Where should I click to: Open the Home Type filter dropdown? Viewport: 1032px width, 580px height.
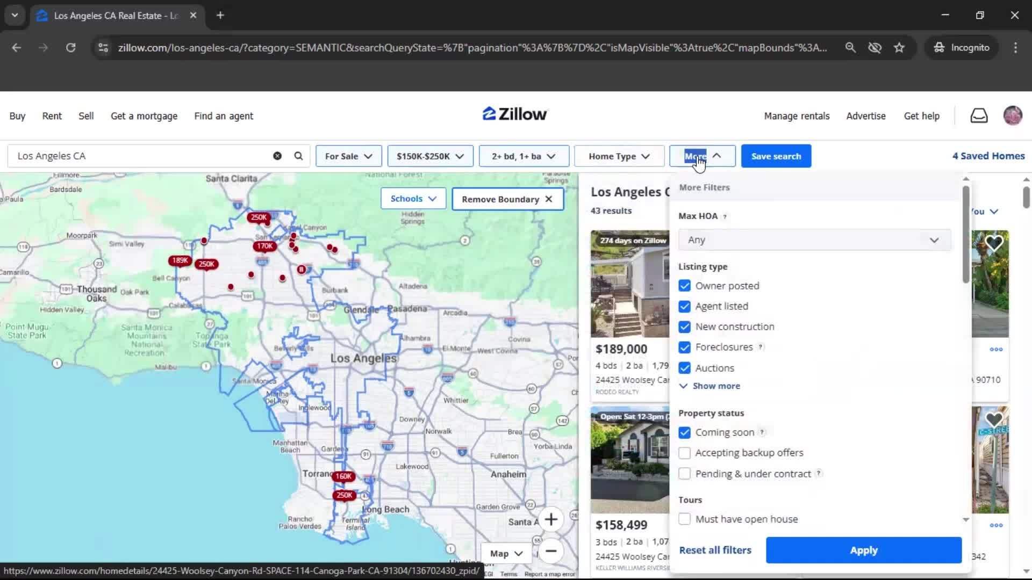[x=619, y=156]
